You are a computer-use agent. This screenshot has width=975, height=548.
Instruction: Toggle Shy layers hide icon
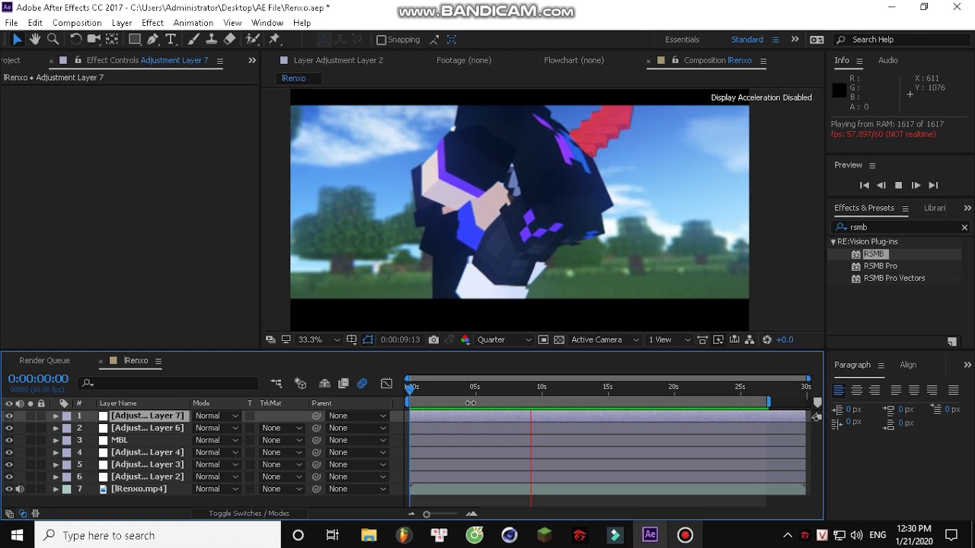coord(324,384)
